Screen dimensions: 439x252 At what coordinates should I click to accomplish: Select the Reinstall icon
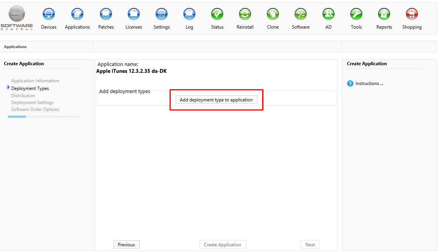245,14
